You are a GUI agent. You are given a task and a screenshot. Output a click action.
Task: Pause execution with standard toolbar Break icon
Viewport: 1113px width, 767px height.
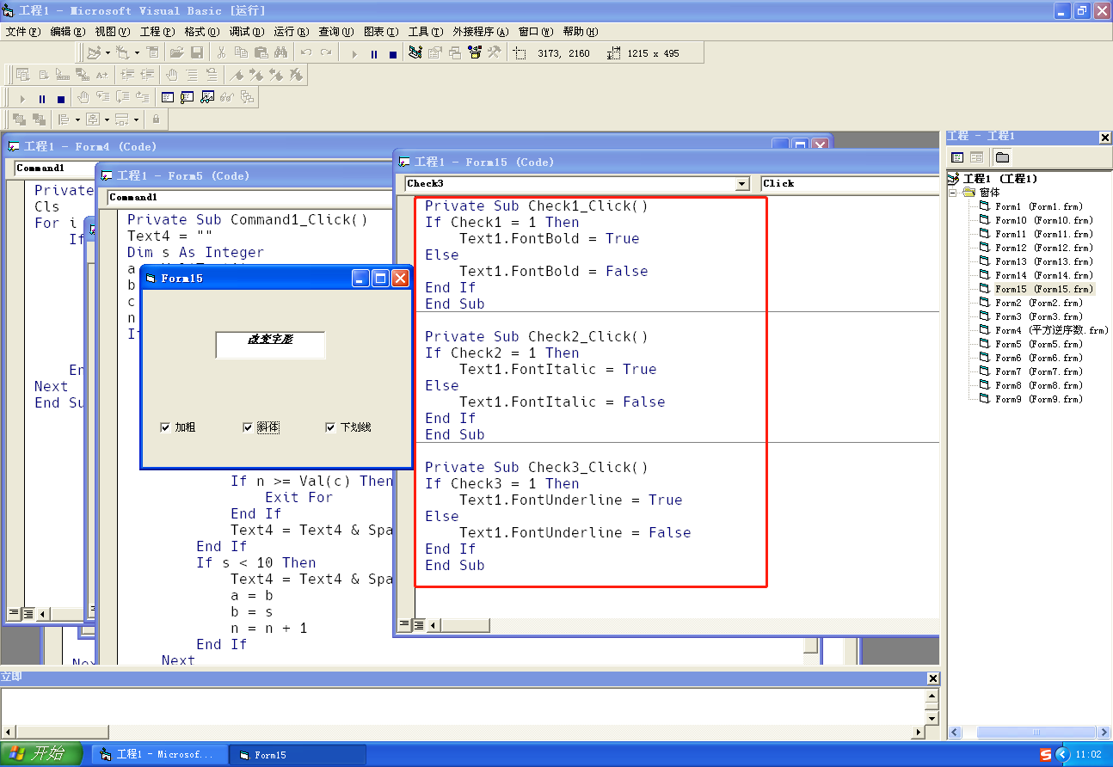[373, 53]
